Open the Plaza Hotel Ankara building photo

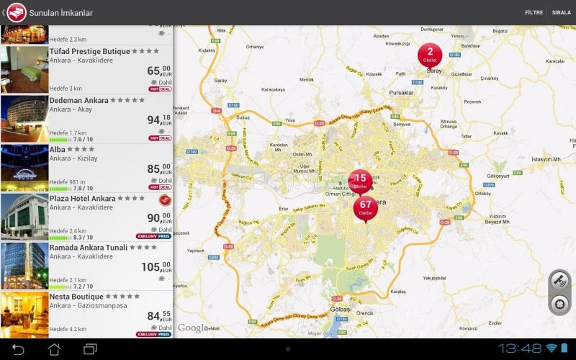(24, 217)
